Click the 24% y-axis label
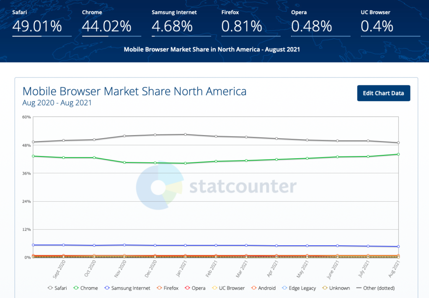The width and height of the screenshot is (429, 298). point(26,201)
